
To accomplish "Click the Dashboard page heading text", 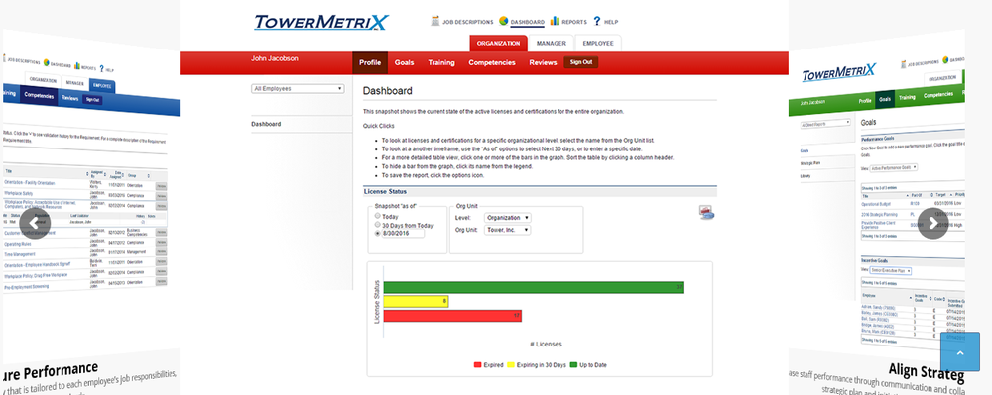I will pyautogui.click(x=387, y=91).
